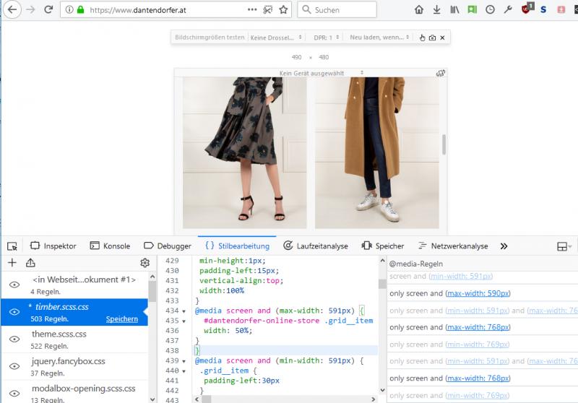Open the Firefox home page icon
Screen dimensions: 578x403
pyautogui.click(x=419, y=10)
